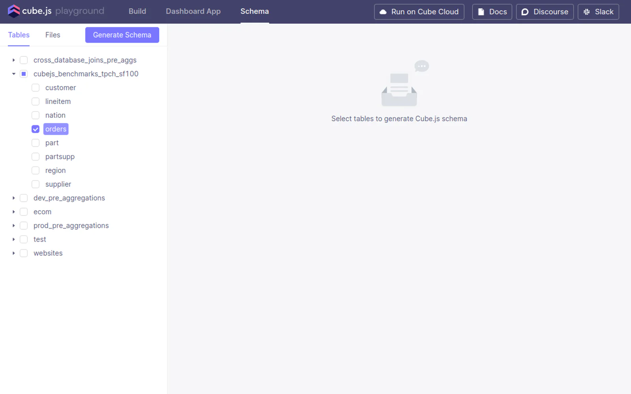Viewport: 631px width, 394px height.
Task: Open the Dashboard App tab
Action: tap(193, 11)
